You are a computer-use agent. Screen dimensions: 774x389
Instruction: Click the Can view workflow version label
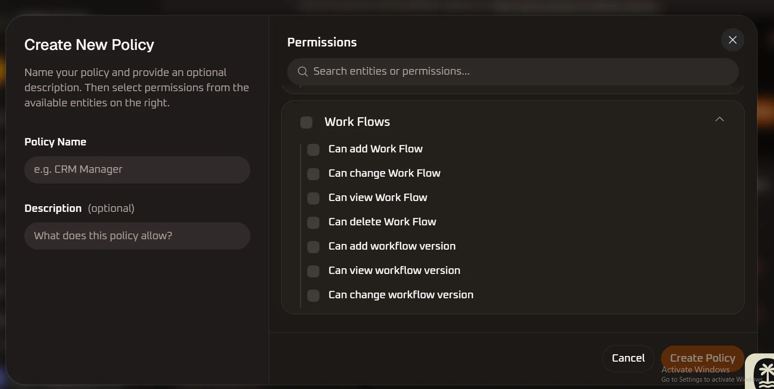pos(395,270)
